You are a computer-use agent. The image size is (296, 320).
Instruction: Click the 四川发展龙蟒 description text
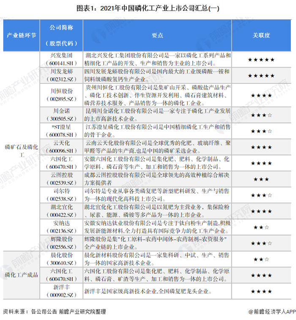[x=157, y=75]
